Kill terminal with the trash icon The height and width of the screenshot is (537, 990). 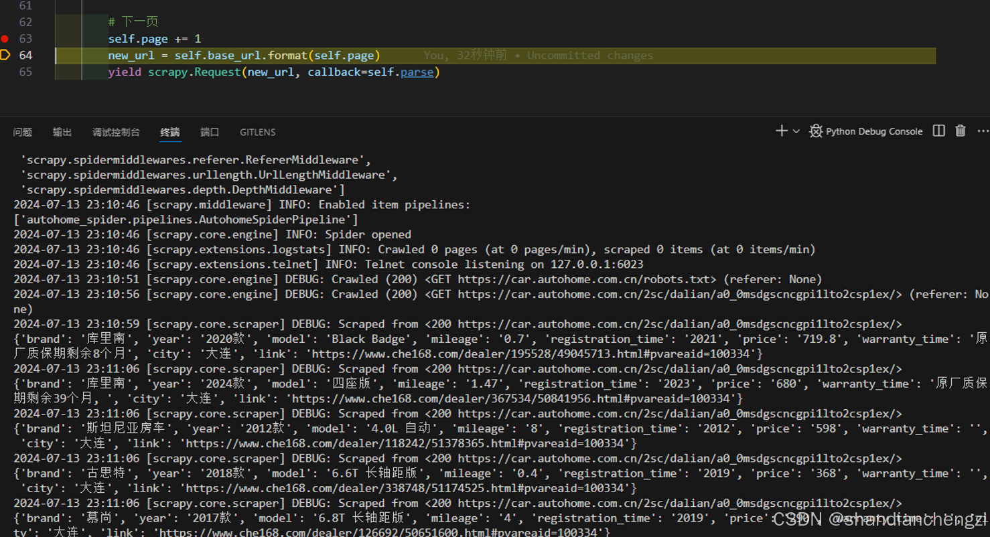coord(961,131)
